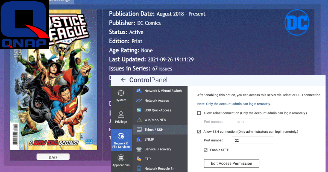The height and width of the screenshot is (172, 328).
Task: Click the 0/67 reading progress bar
Action: tap(53, 157)
